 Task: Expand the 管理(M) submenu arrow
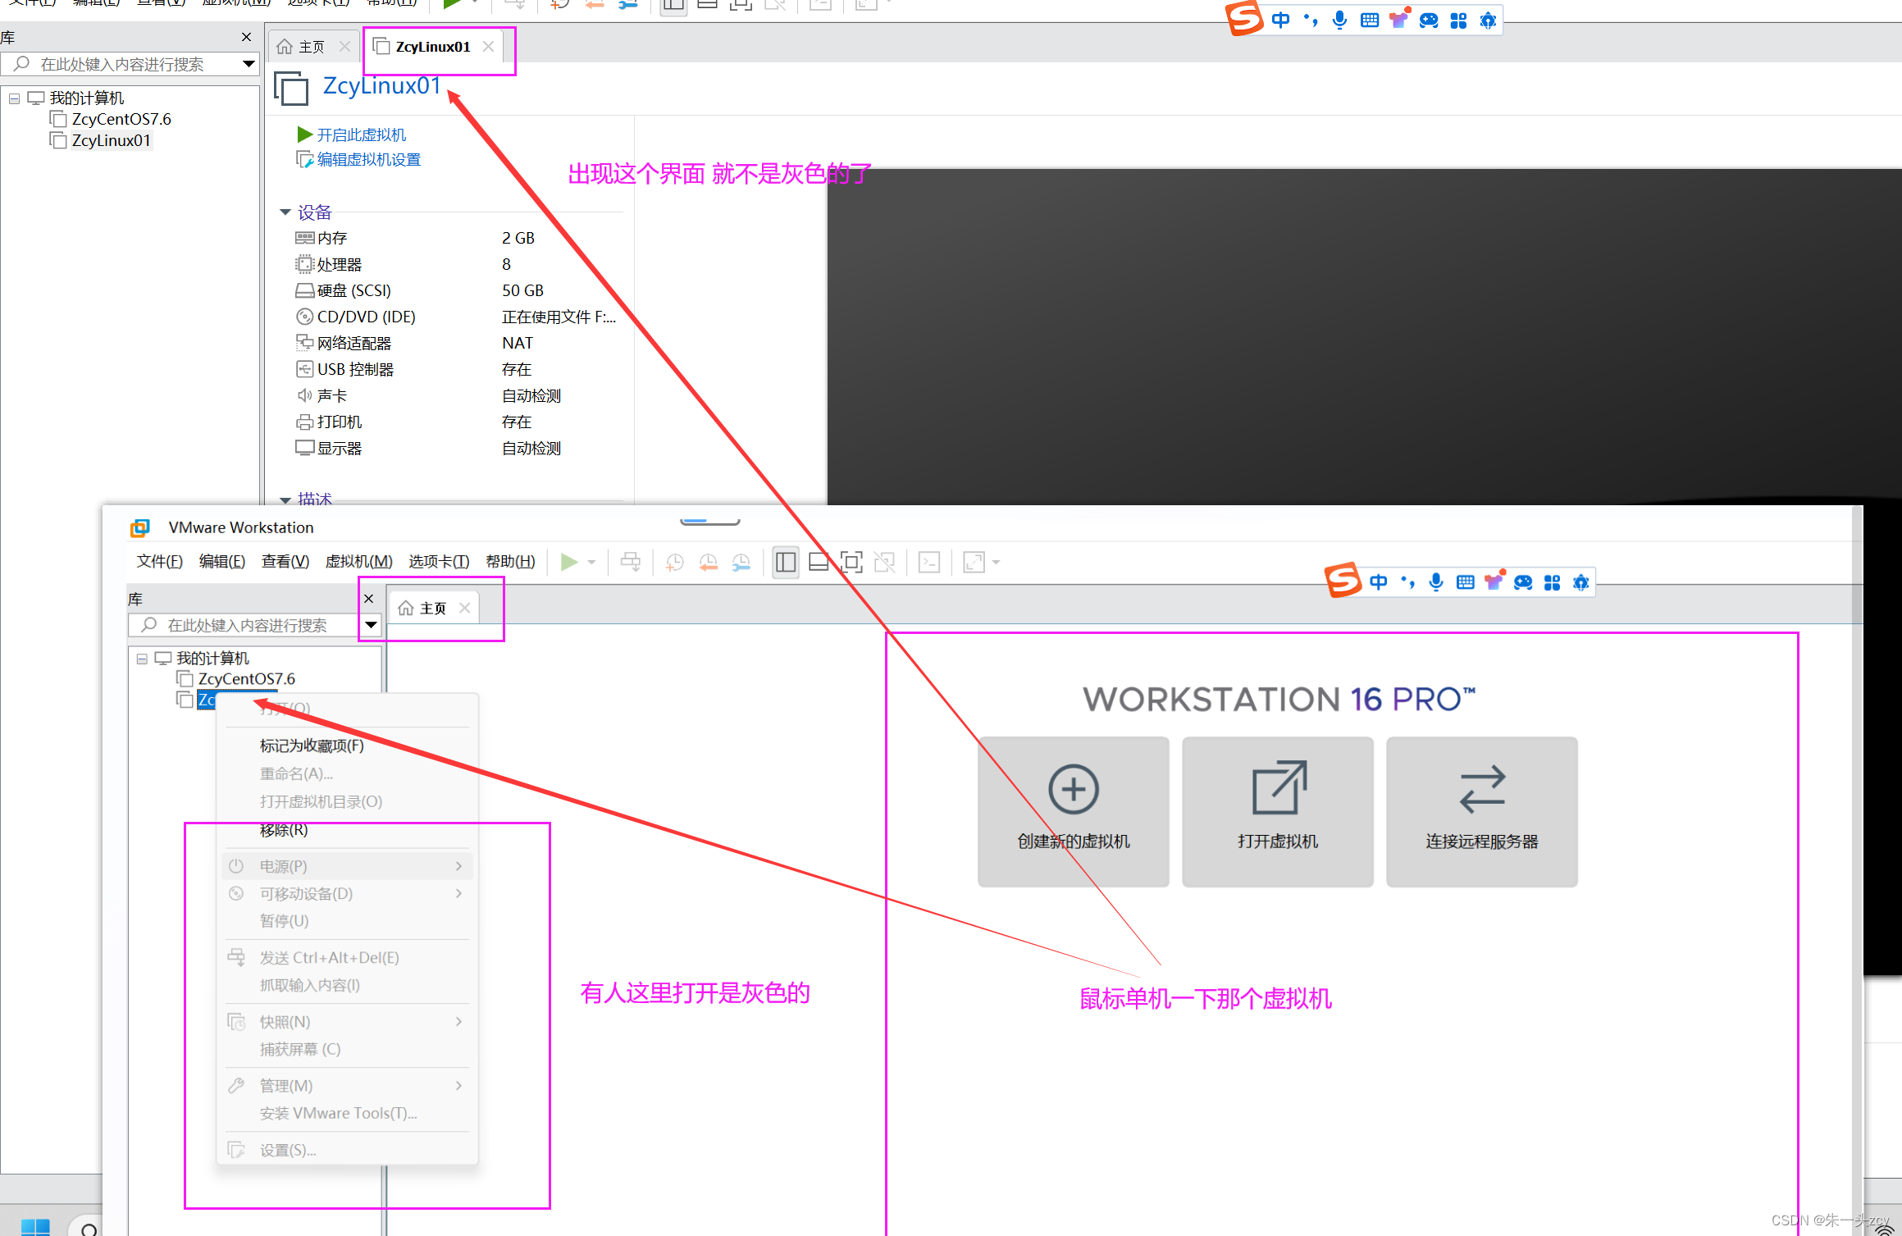pyautogui.click(x=458, y=1086)
